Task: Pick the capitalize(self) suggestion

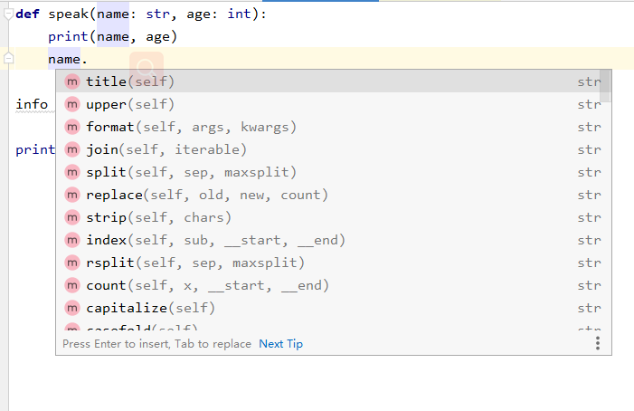Action: pyautogui.click(x=150, y=308)
